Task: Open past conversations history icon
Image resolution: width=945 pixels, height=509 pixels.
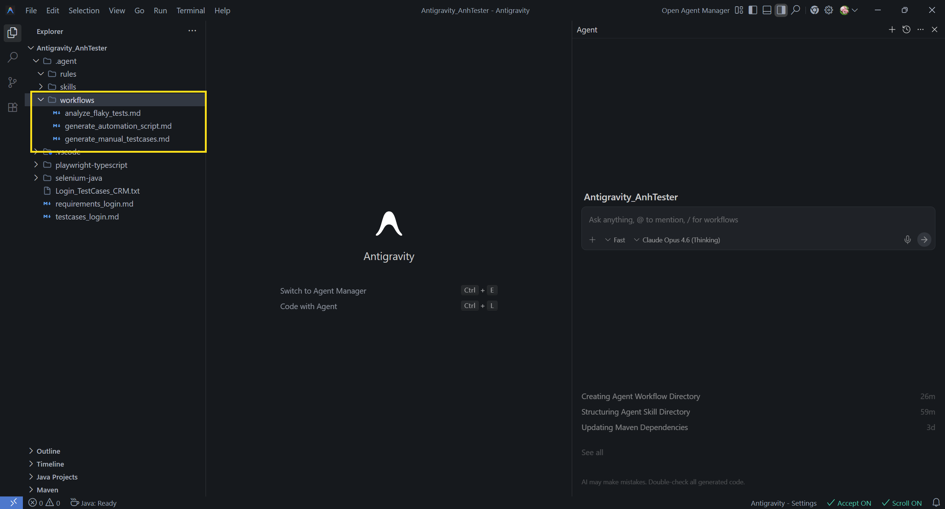Action: tap(906, 30)
